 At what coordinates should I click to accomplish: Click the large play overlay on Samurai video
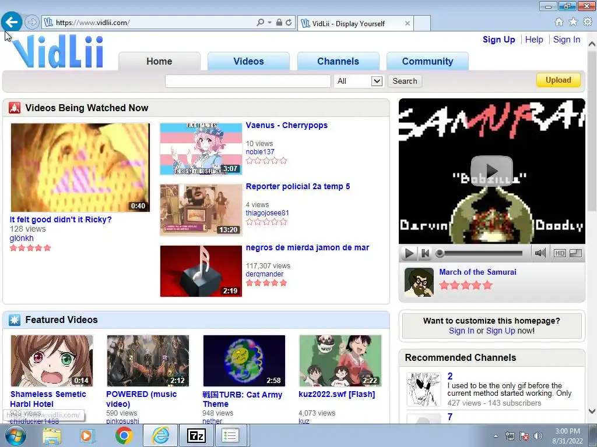(x=491, y=171)
